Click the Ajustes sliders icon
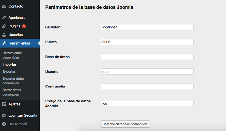Screen dimensions: 226x131 (4, 104)
